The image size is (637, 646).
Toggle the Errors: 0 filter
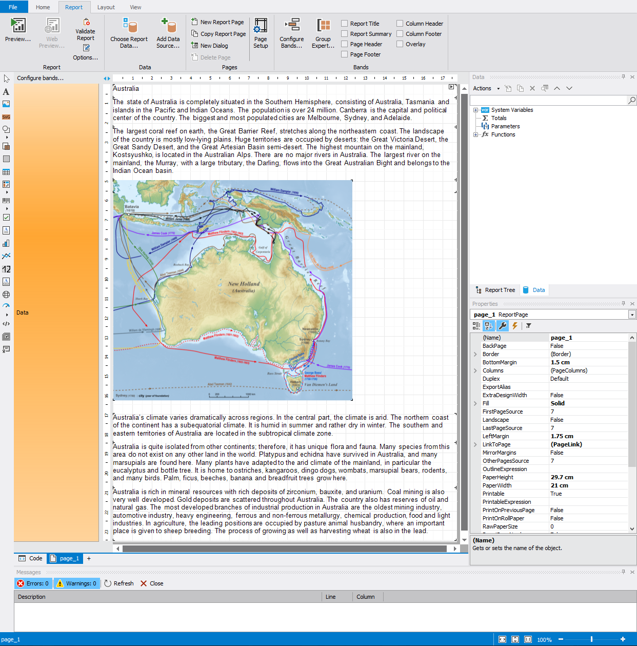click(33, 583)
